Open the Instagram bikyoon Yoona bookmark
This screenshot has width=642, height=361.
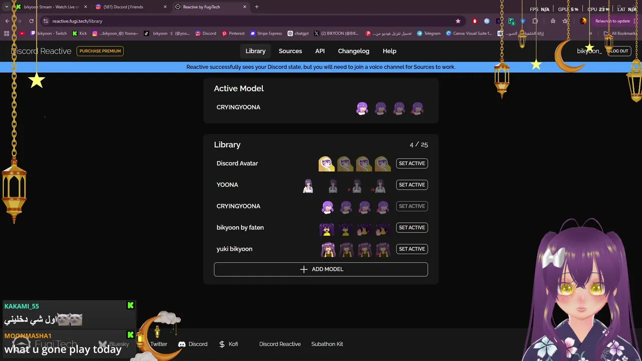coord(115,34)
